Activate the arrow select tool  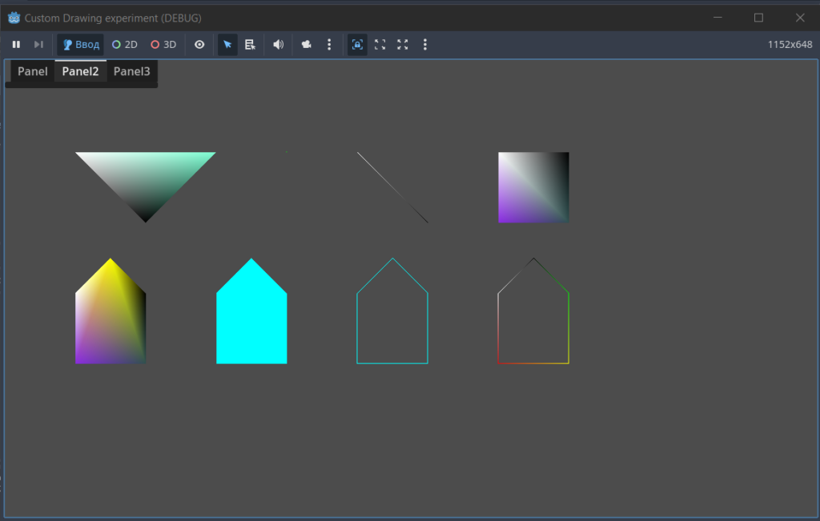[x=227, y=45]
